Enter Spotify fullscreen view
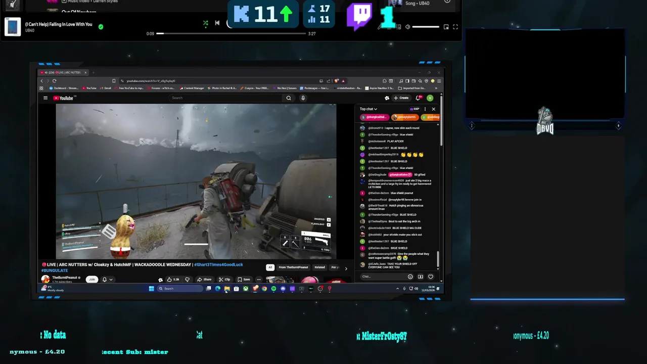This screenshot has width=647, height=364. click(x=455, y=27)
